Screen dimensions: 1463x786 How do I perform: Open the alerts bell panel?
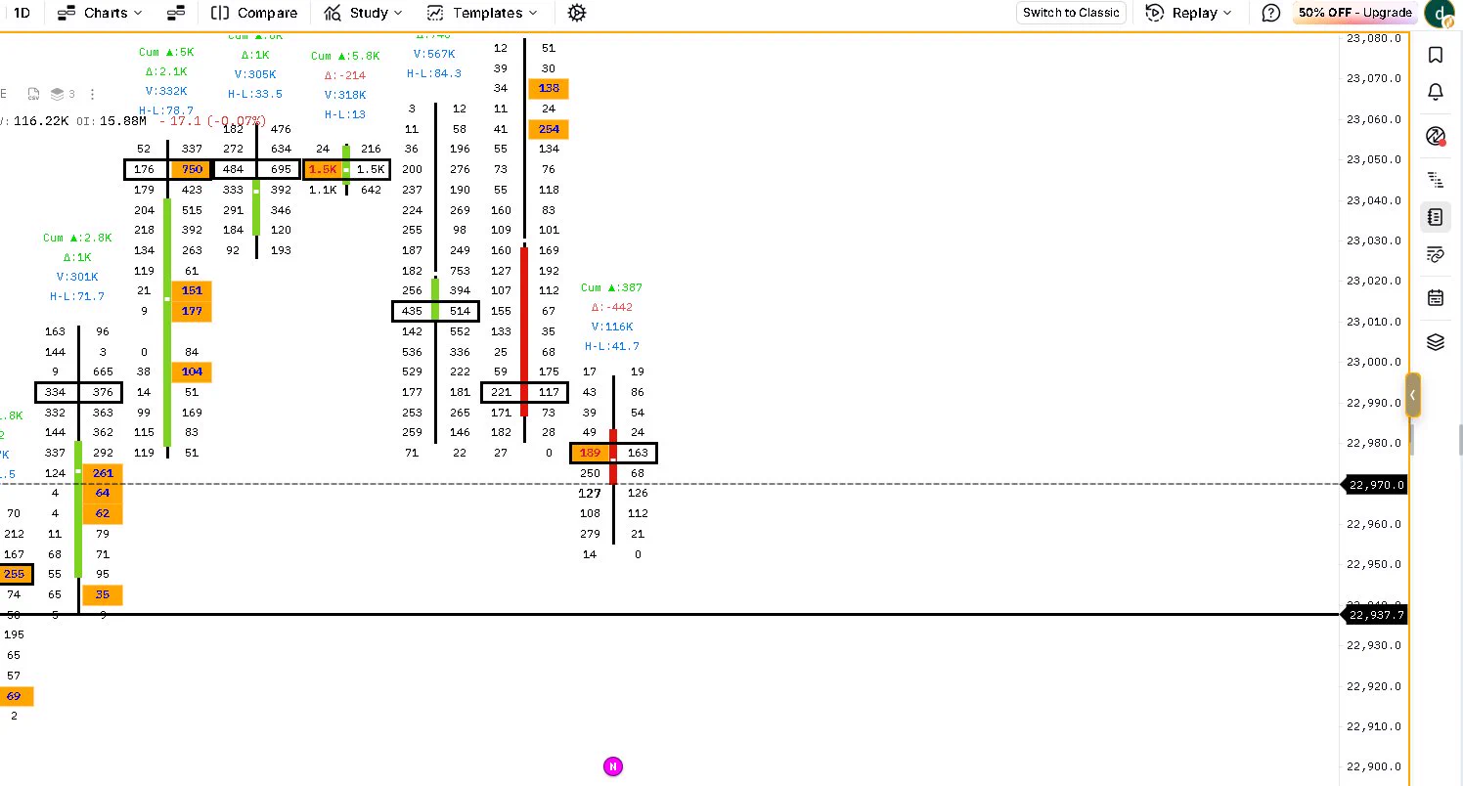pos(1436,92)
